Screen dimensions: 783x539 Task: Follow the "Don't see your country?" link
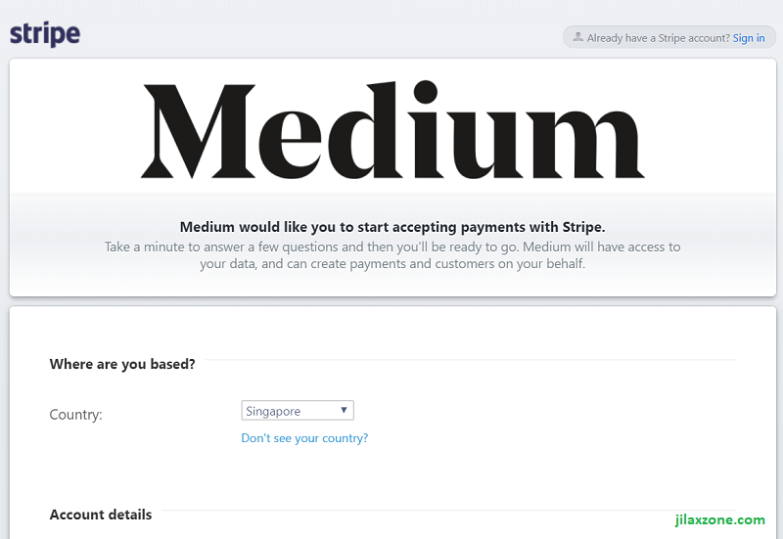point(304,438)
